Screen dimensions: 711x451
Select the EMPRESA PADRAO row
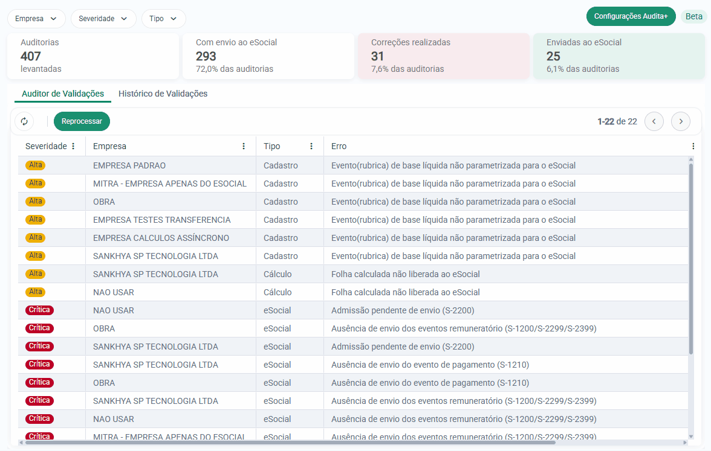pyautogui.click(x=353, y=165)
